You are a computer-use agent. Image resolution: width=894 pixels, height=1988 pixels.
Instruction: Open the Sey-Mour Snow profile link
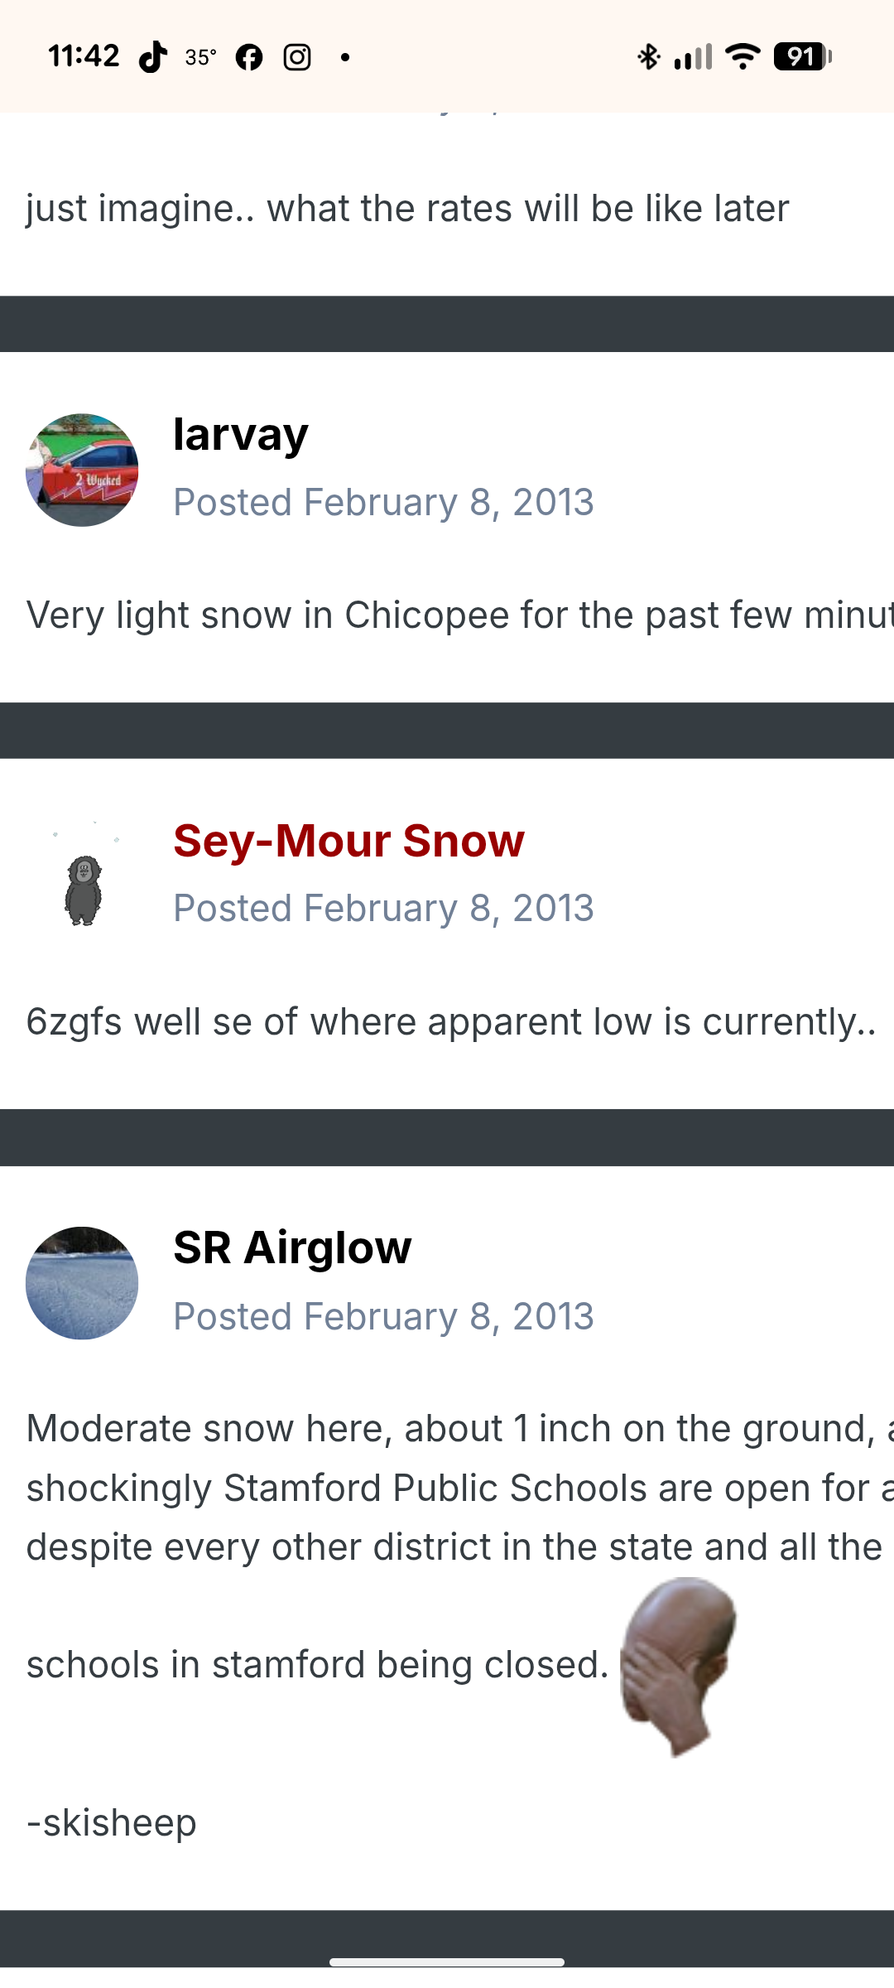pos(348,841)
